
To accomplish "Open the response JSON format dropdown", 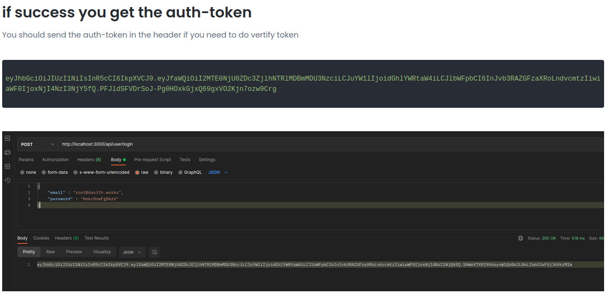I will (x=133, y=252).
